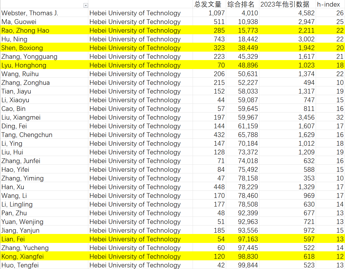The height and width of the screenshot is (269, 345).
Task: Select Hu, Ning's citation count 3,002
Action: tap(306, 39)
